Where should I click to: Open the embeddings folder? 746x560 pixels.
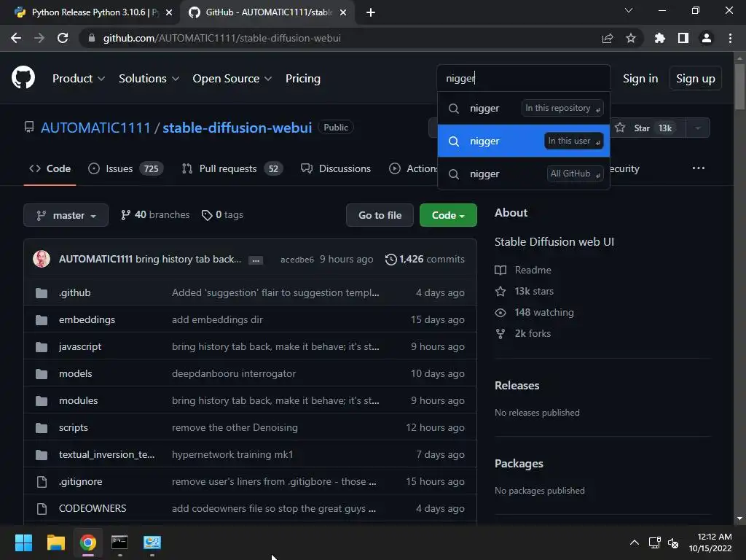tap(87, 319)
